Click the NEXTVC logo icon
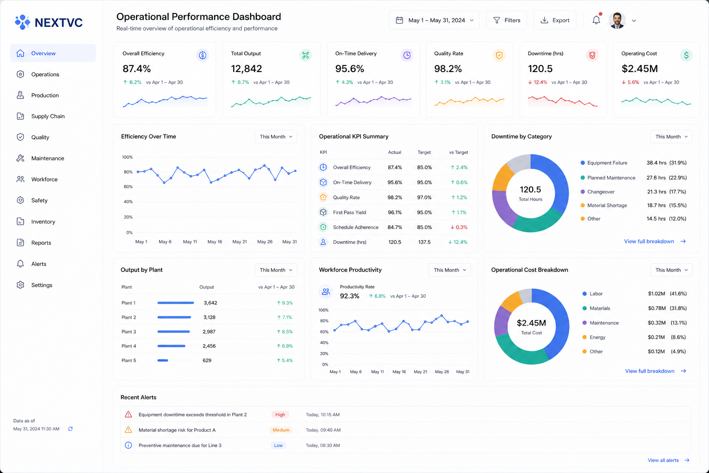The width and height of the screenshot is (709, 473). [x=22, y=22]
